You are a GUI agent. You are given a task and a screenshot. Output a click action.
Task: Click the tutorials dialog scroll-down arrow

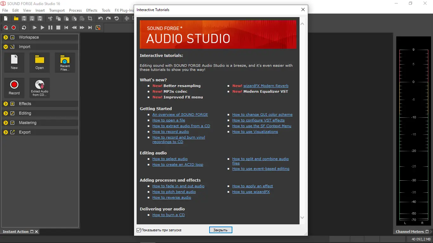click(302, 218)
